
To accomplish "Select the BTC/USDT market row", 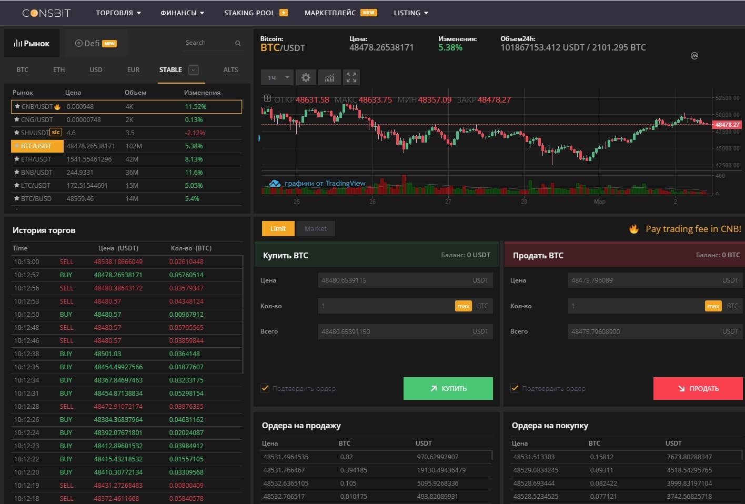I will click(x=126, y=146).
